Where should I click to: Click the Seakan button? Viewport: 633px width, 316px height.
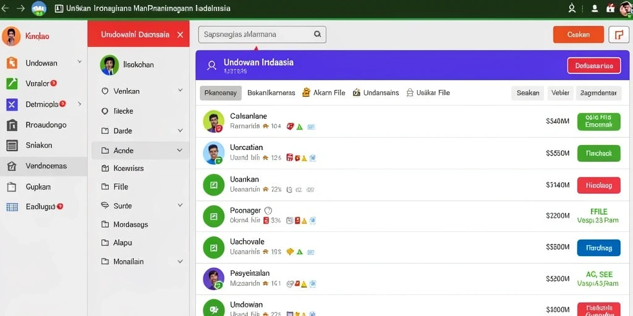(x=528, y=93)
